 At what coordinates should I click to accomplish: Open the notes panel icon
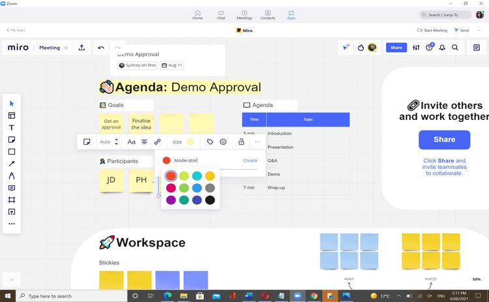point(477,48)
